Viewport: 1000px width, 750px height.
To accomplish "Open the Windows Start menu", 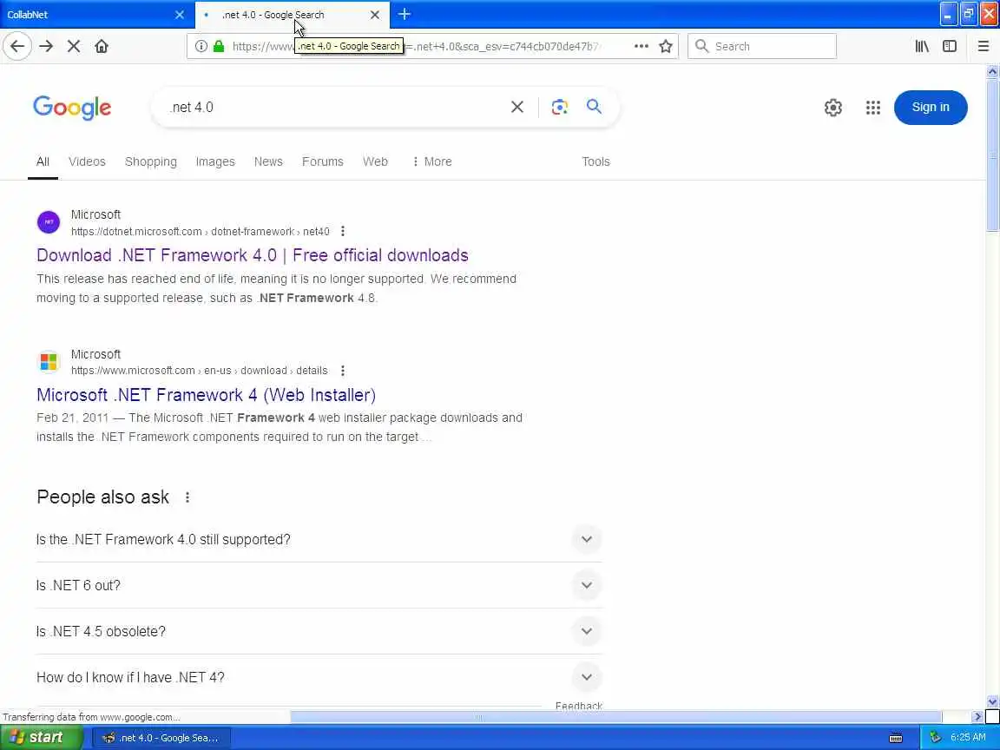I will [41, 737].
